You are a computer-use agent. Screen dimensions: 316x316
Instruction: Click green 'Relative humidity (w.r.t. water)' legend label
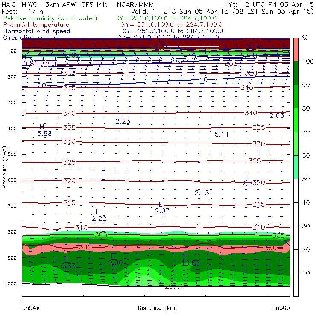tap(50, 18)
